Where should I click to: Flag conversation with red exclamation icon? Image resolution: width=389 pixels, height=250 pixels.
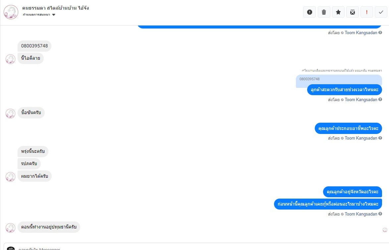[x=367, y=12]
